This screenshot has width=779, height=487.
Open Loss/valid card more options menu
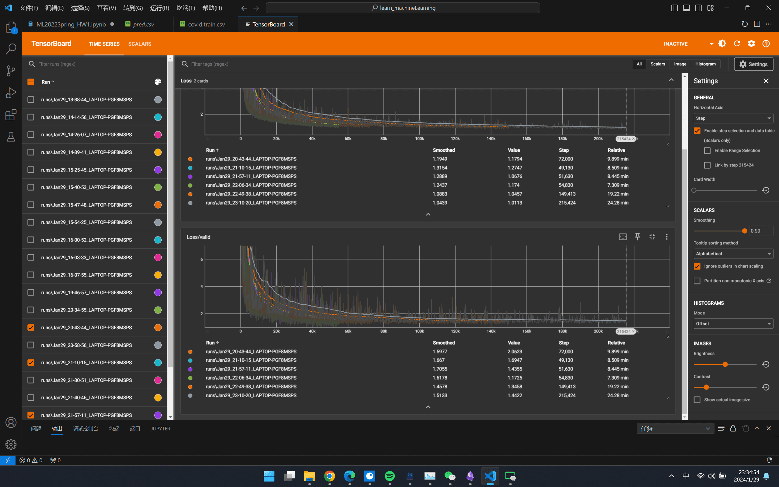(667, 237)
